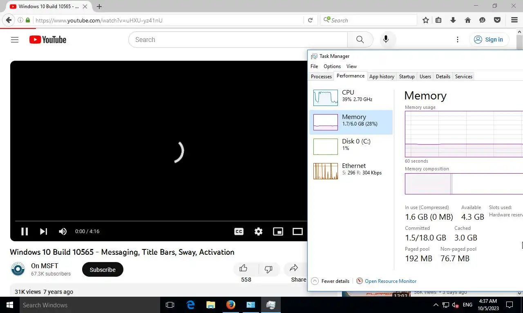This screenshot has width=523, height=313.
Task: Show site information icon in address bar
Action: pyautogui.click(x=20, y=20)
